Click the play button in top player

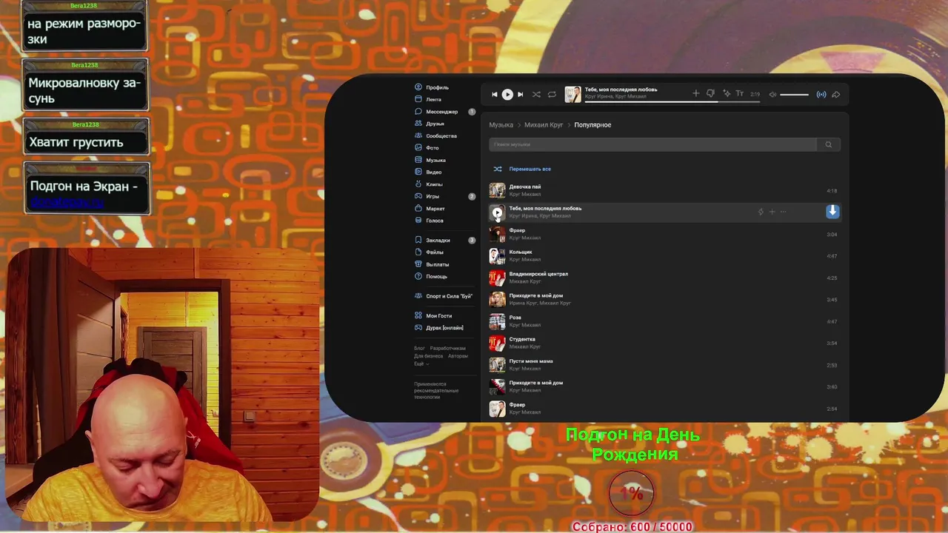coord(507,95)
